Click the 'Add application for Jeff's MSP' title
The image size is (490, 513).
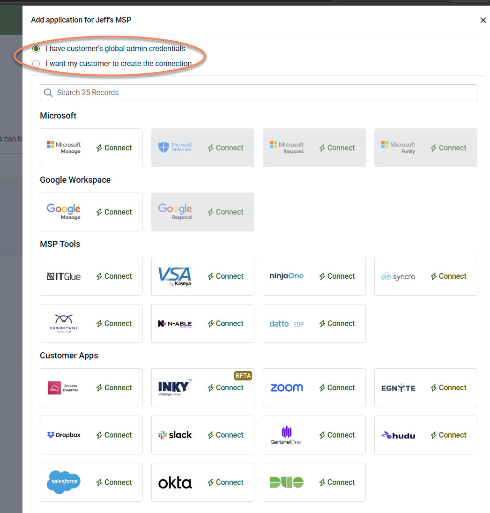click(81, 20)
